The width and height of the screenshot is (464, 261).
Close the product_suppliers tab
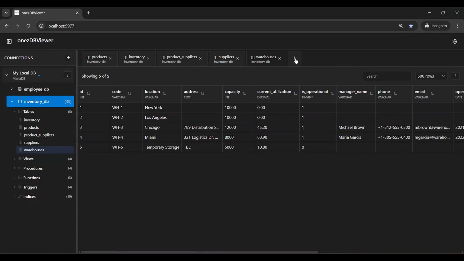pos(200,58)
